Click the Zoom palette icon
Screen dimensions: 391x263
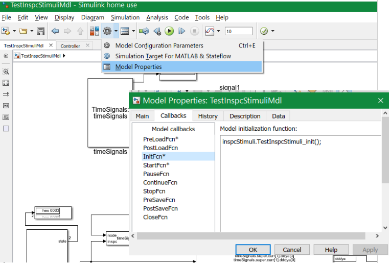click(x=6, y=71)
